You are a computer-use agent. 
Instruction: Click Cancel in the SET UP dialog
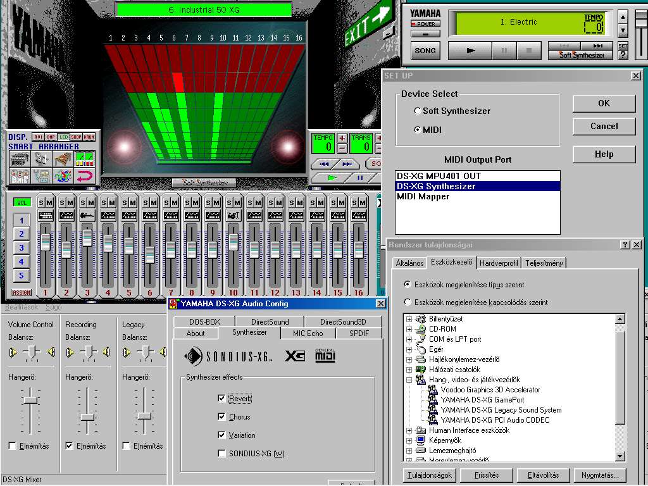click(604, 126)
